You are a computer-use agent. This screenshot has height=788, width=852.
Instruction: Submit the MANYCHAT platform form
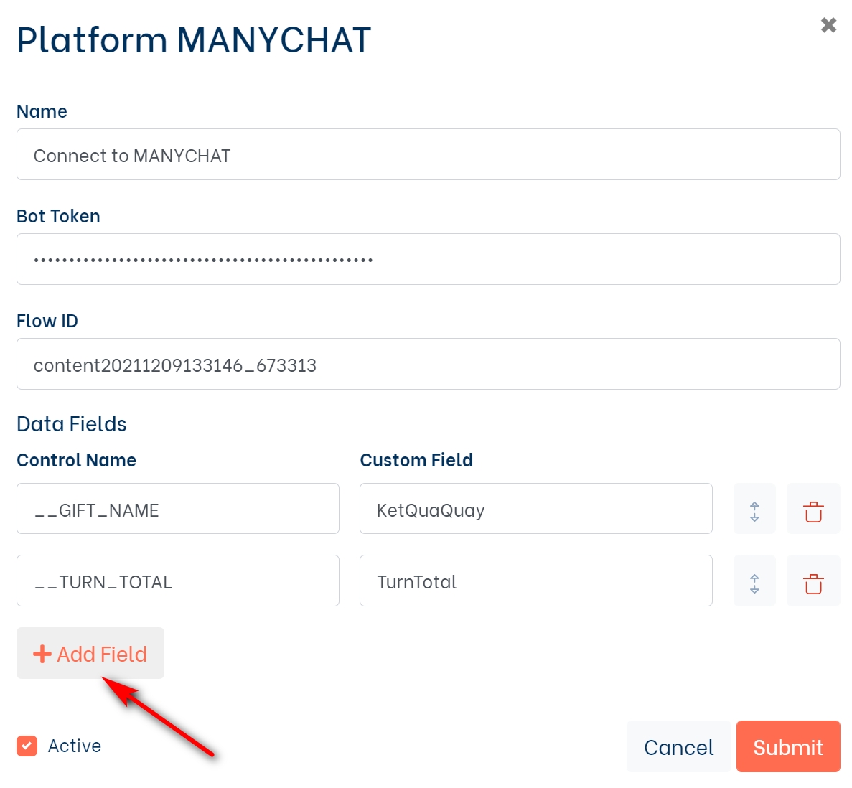(x=788, y=746)
